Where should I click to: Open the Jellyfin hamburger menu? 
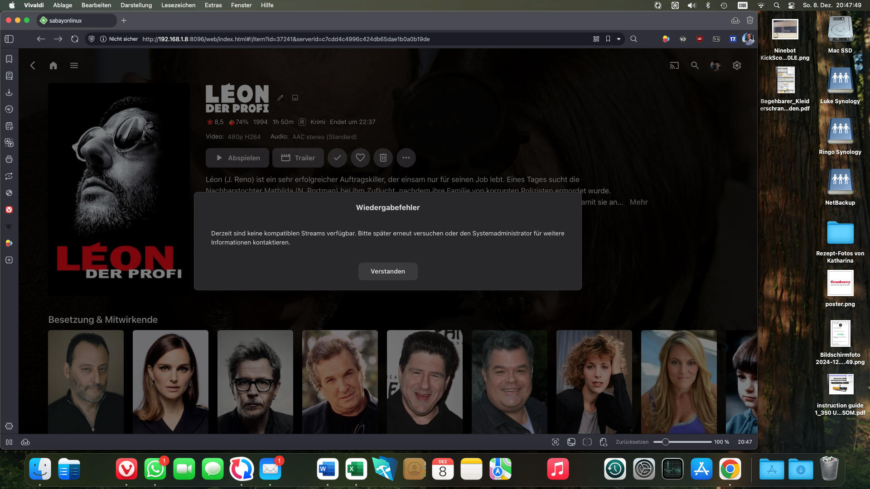coord(74,66)
